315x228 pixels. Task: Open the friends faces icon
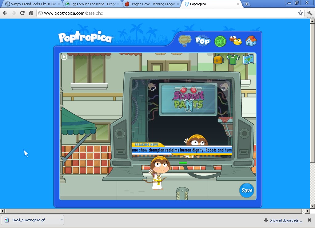[235, 41]
